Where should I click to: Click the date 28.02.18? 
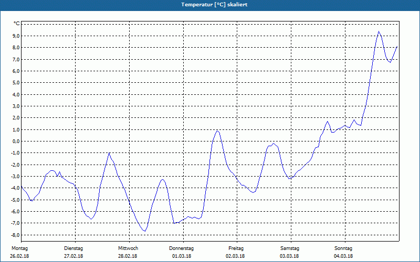point(128,256)
